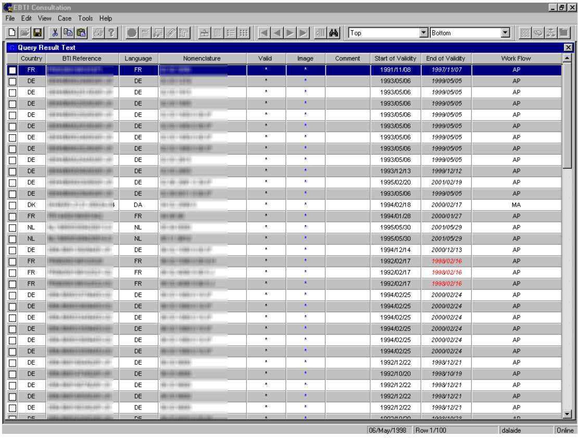Screen dimensions: 578x438
Task: Click the Paste clipboard icon
Action: 81,33
